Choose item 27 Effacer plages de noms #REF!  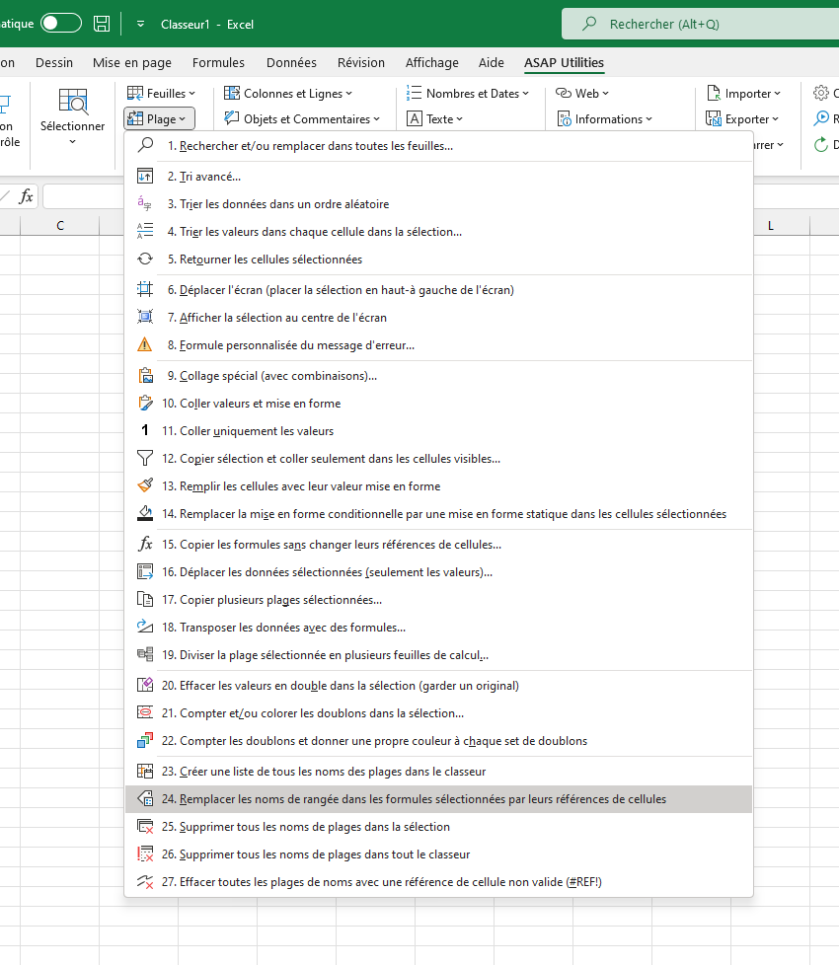pyautogui.click(x=438, y=882)
